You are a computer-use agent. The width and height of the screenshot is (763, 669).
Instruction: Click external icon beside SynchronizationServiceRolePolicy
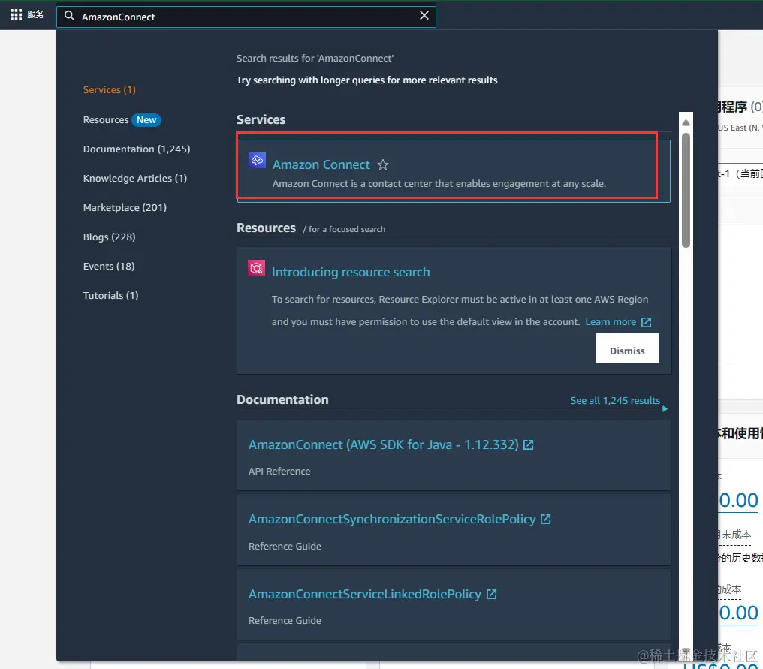545,519
